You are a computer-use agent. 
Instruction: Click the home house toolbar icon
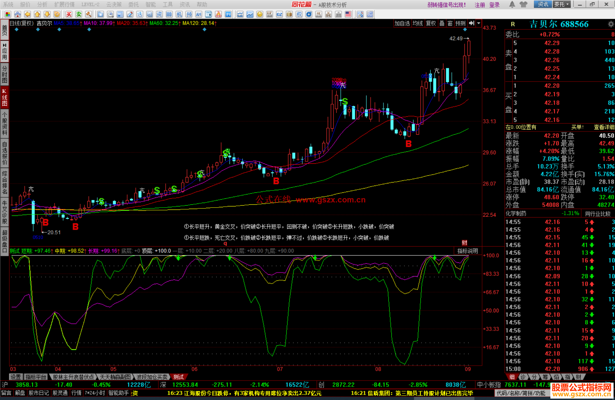[18, 14]
